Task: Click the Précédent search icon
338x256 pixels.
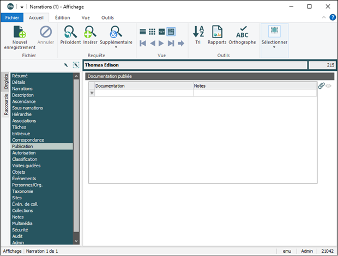Action: [x=70, y=32]
